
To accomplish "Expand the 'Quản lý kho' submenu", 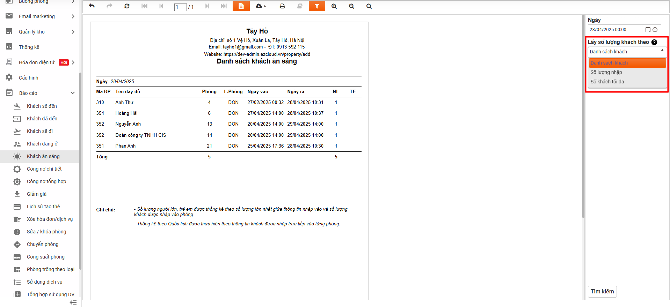I will point(73,32).
